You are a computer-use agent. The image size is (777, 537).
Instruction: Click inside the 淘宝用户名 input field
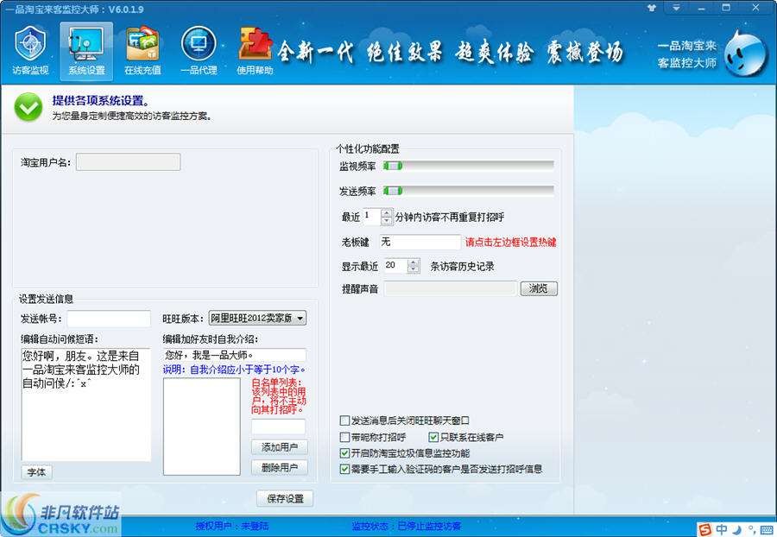click(x=129, y=161)
